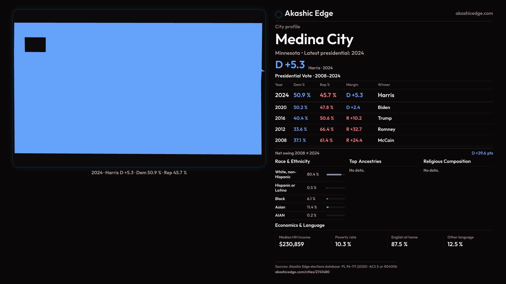Click the Median HH income value

tap(291, 244)
